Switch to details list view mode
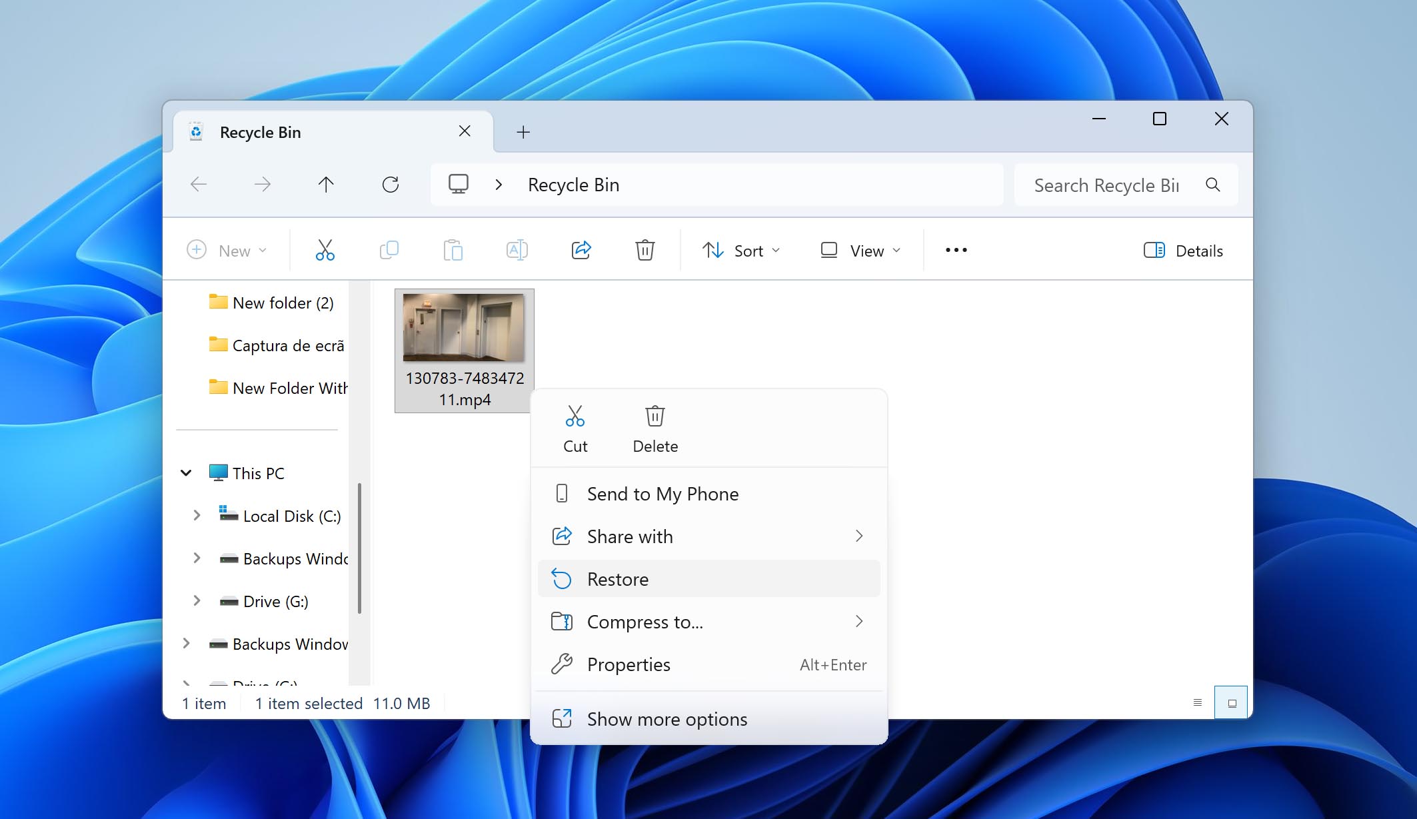This screenshot has height=819, width=1417. pyautogui.click(x=1198, y=703)
